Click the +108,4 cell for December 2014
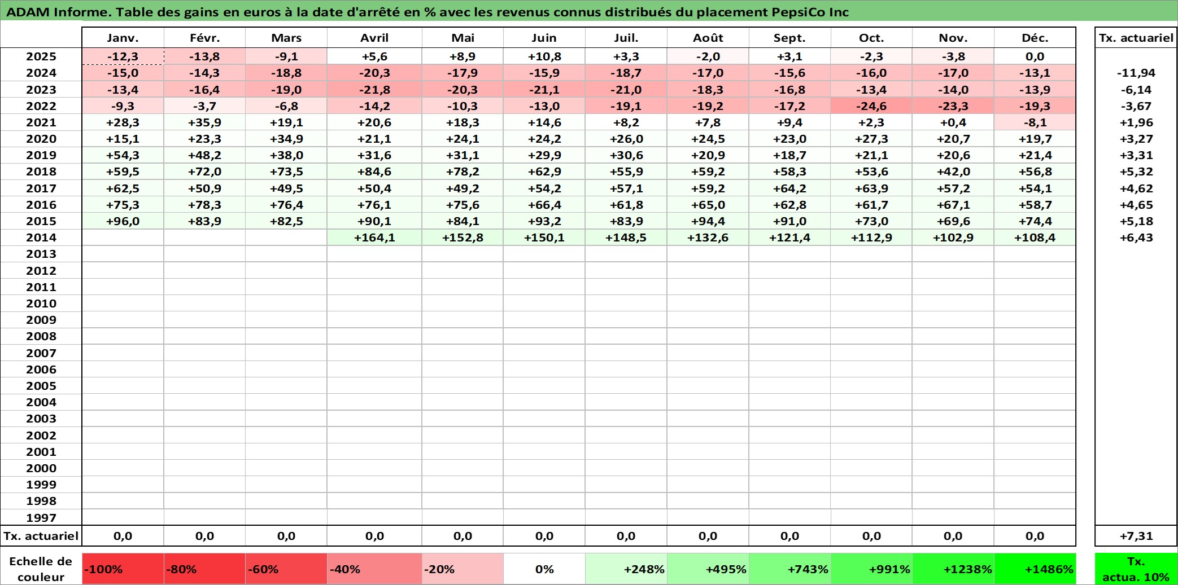Screen dimensions: 1178x585 click(x=1035, y=237)
